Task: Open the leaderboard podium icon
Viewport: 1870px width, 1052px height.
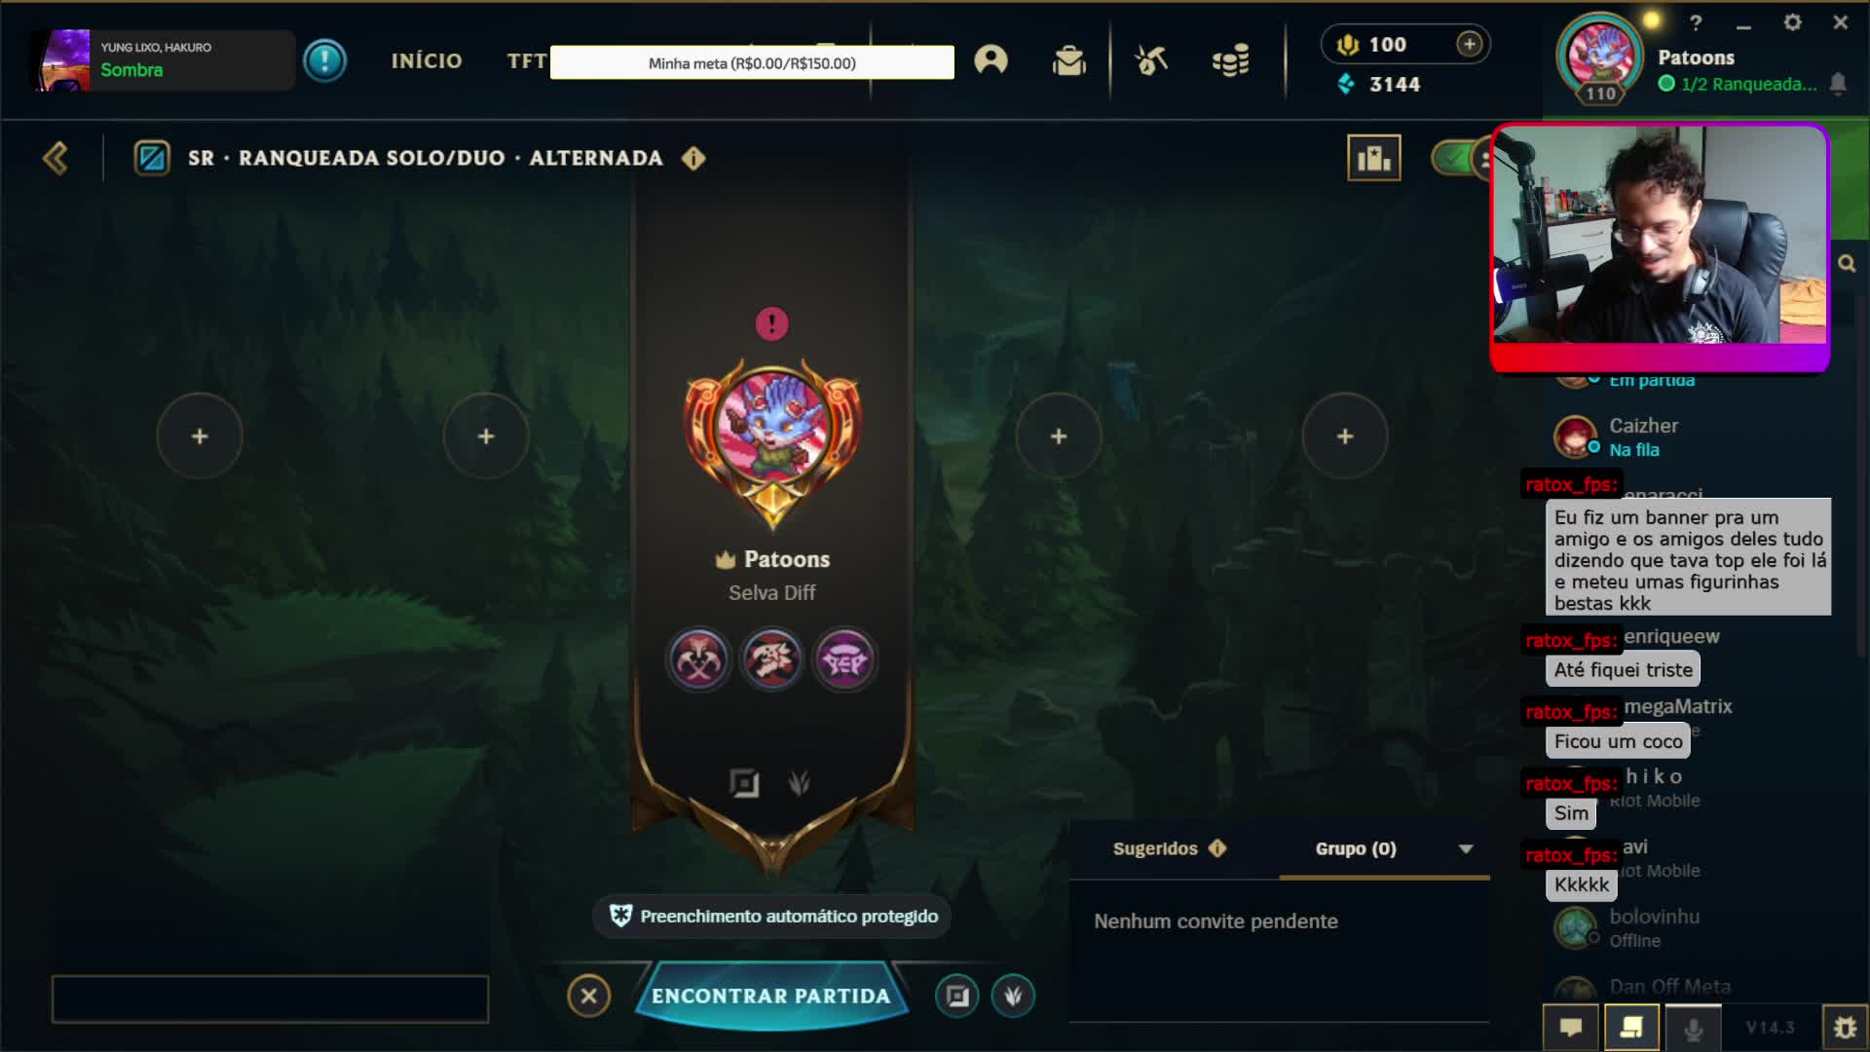Action: tap(1373, 158)
